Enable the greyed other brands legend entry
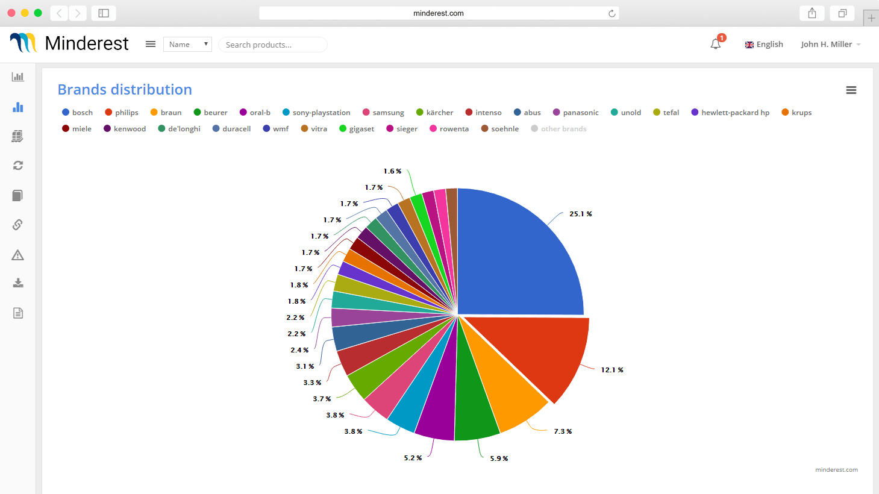Image resolution: width=879 pixels, height=494 pixels. pyautogui.click(x=558, y=129)
